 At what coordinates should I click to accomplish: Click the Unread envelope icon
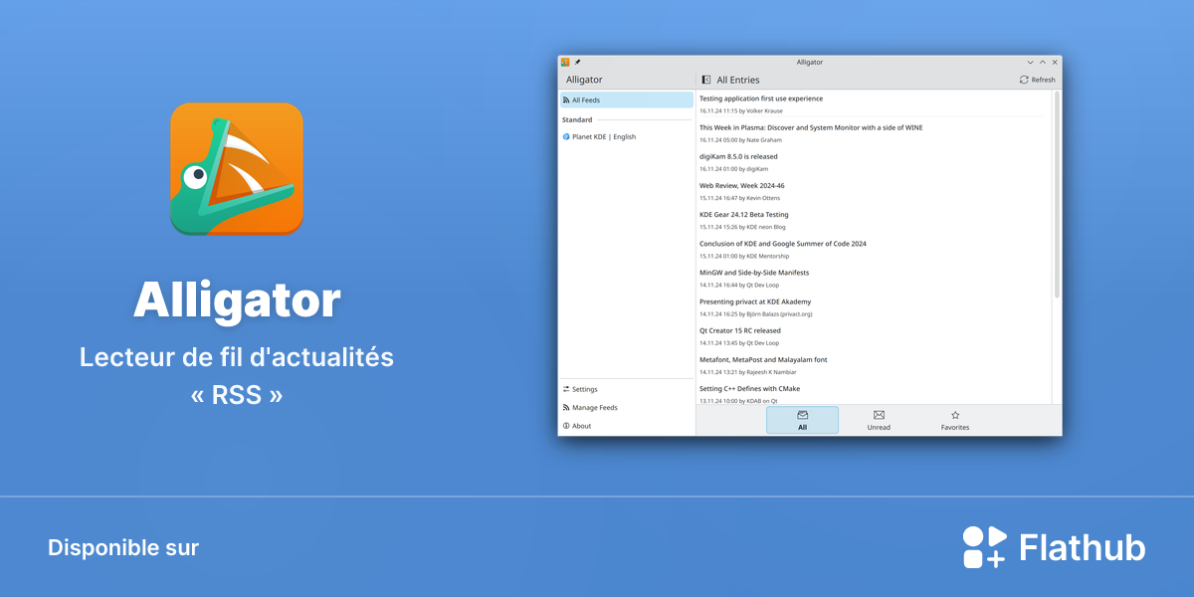click(879, 415)
